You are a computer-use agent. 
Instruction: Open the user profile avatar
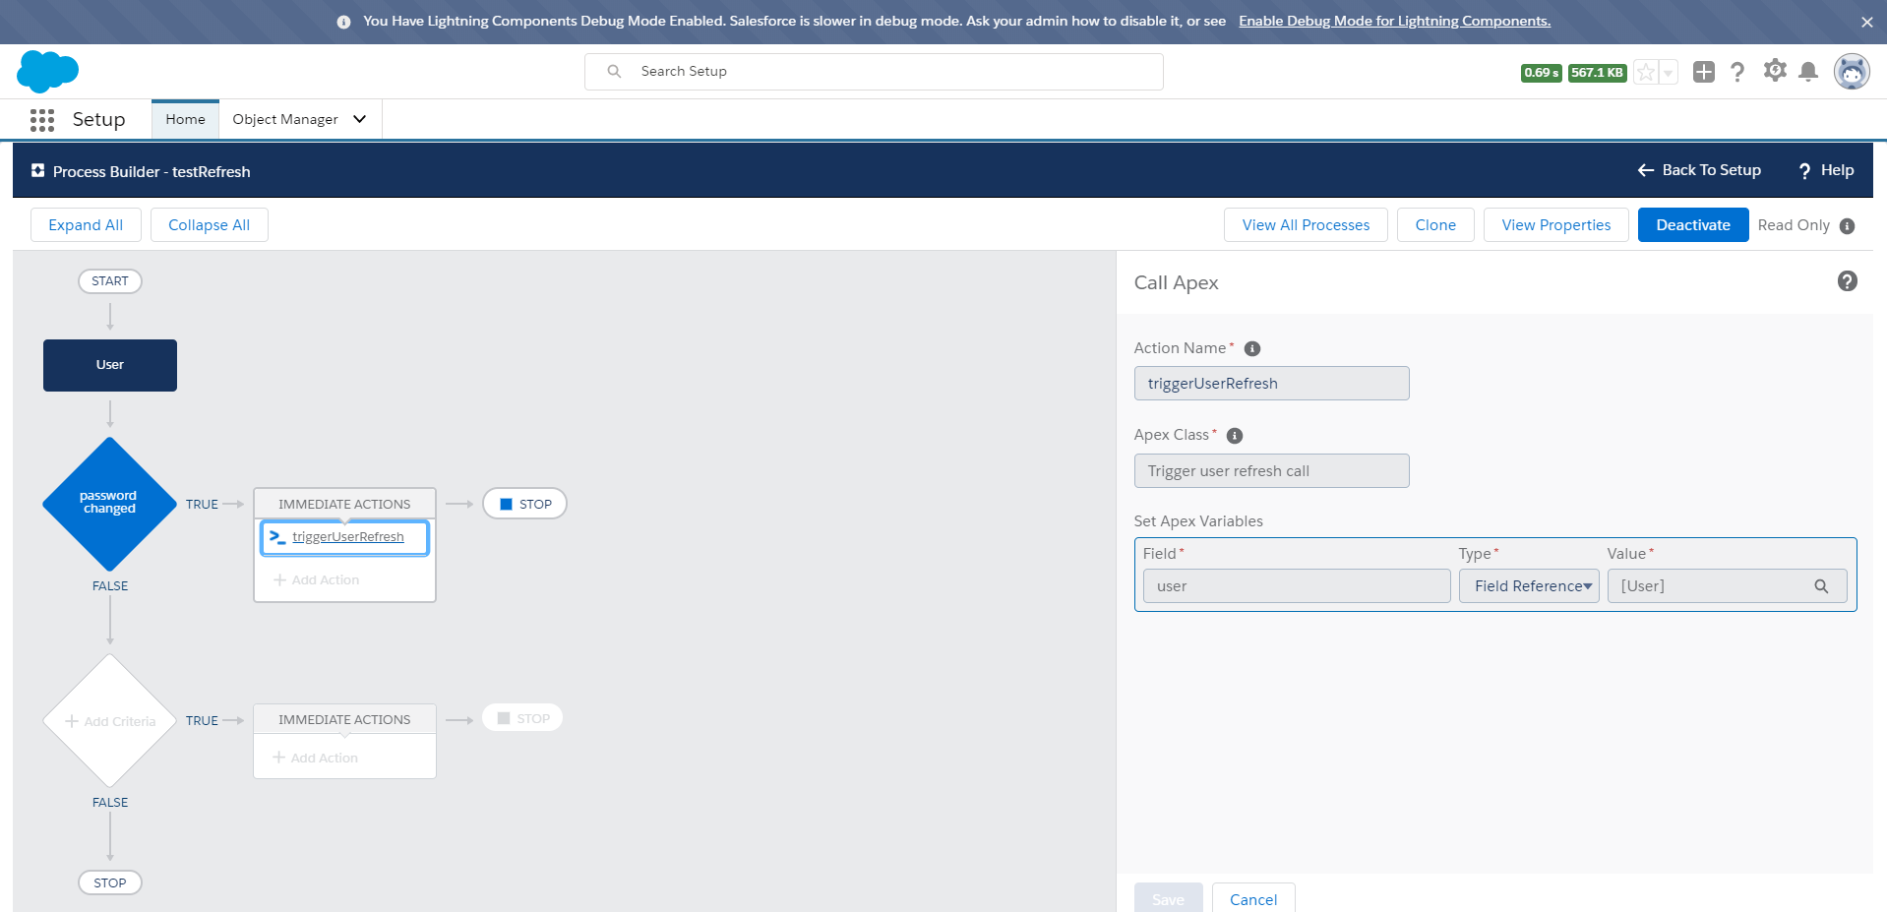coord(1852,72)
